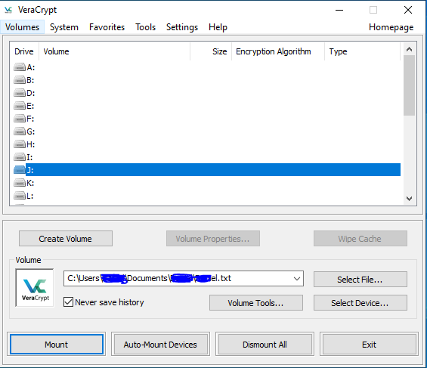Viewport: 427px width, 368px height.
Task: Open the Favorites menu
Action: [107, 27]
